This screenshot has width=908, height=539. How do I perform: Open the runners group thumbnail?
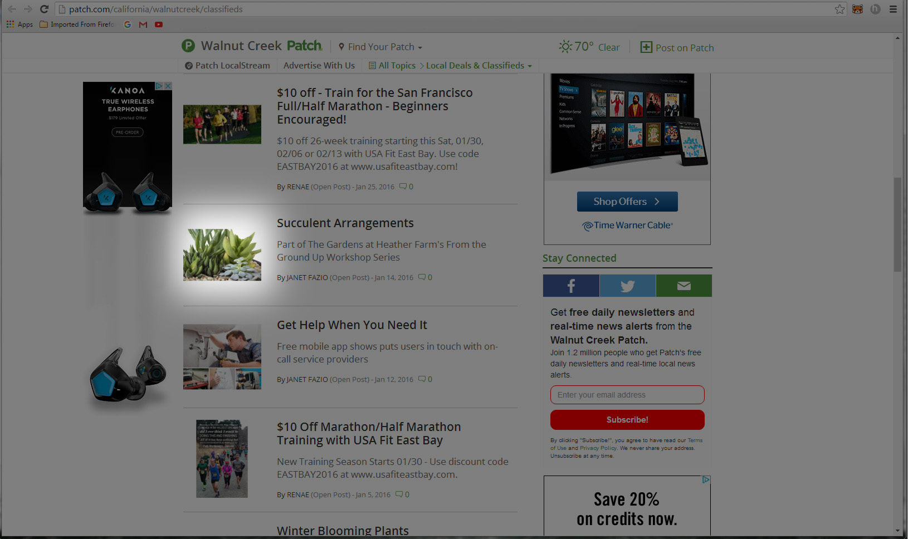(x=222, y=124)
